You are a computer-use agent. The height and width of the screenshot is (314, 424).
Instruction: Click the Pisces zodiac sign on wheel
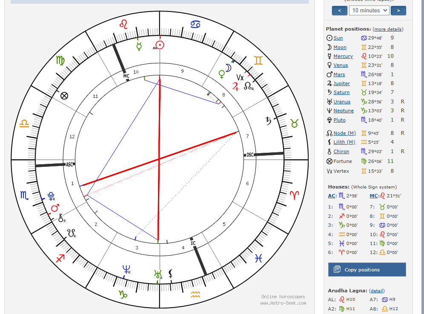258,259
